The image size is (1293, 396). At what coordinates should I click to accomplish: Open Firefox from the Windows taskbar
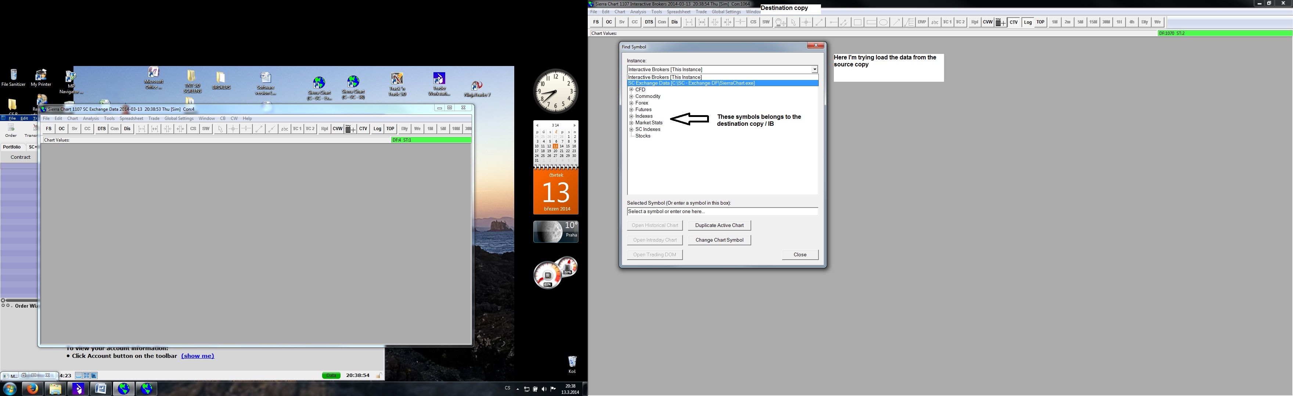click(32, 388)
